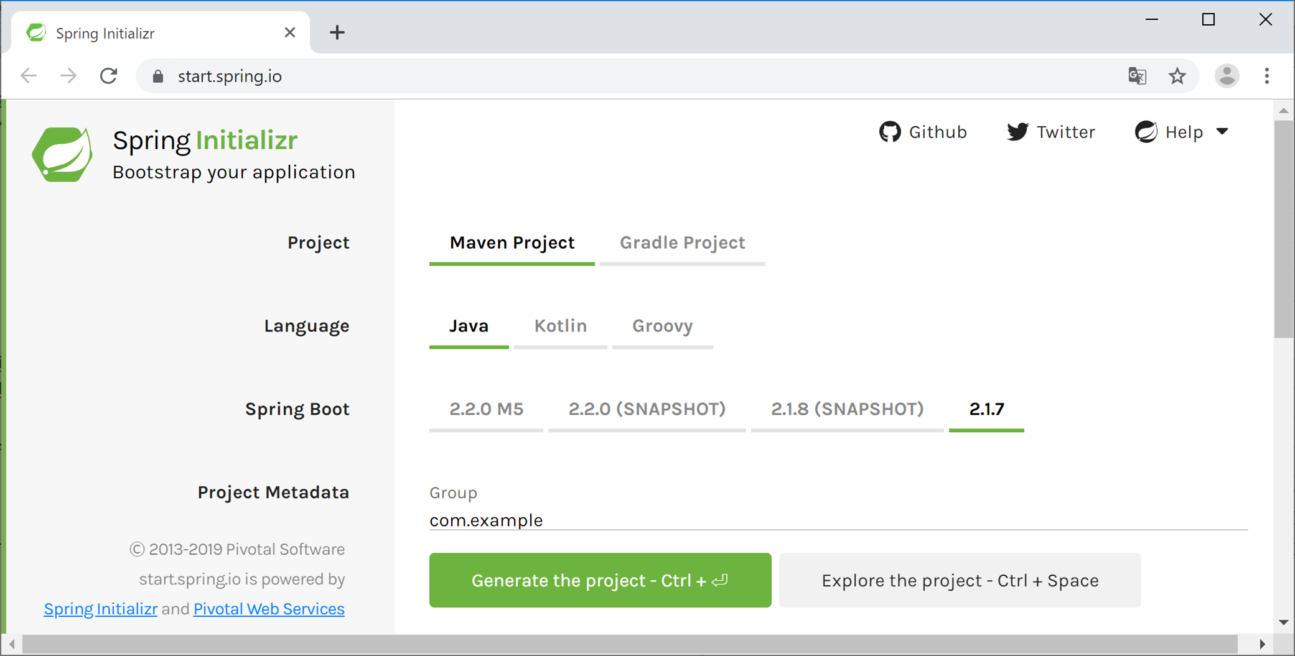Open the Pivotal Web Services link
1295x656 pixels.
(269, 608)
